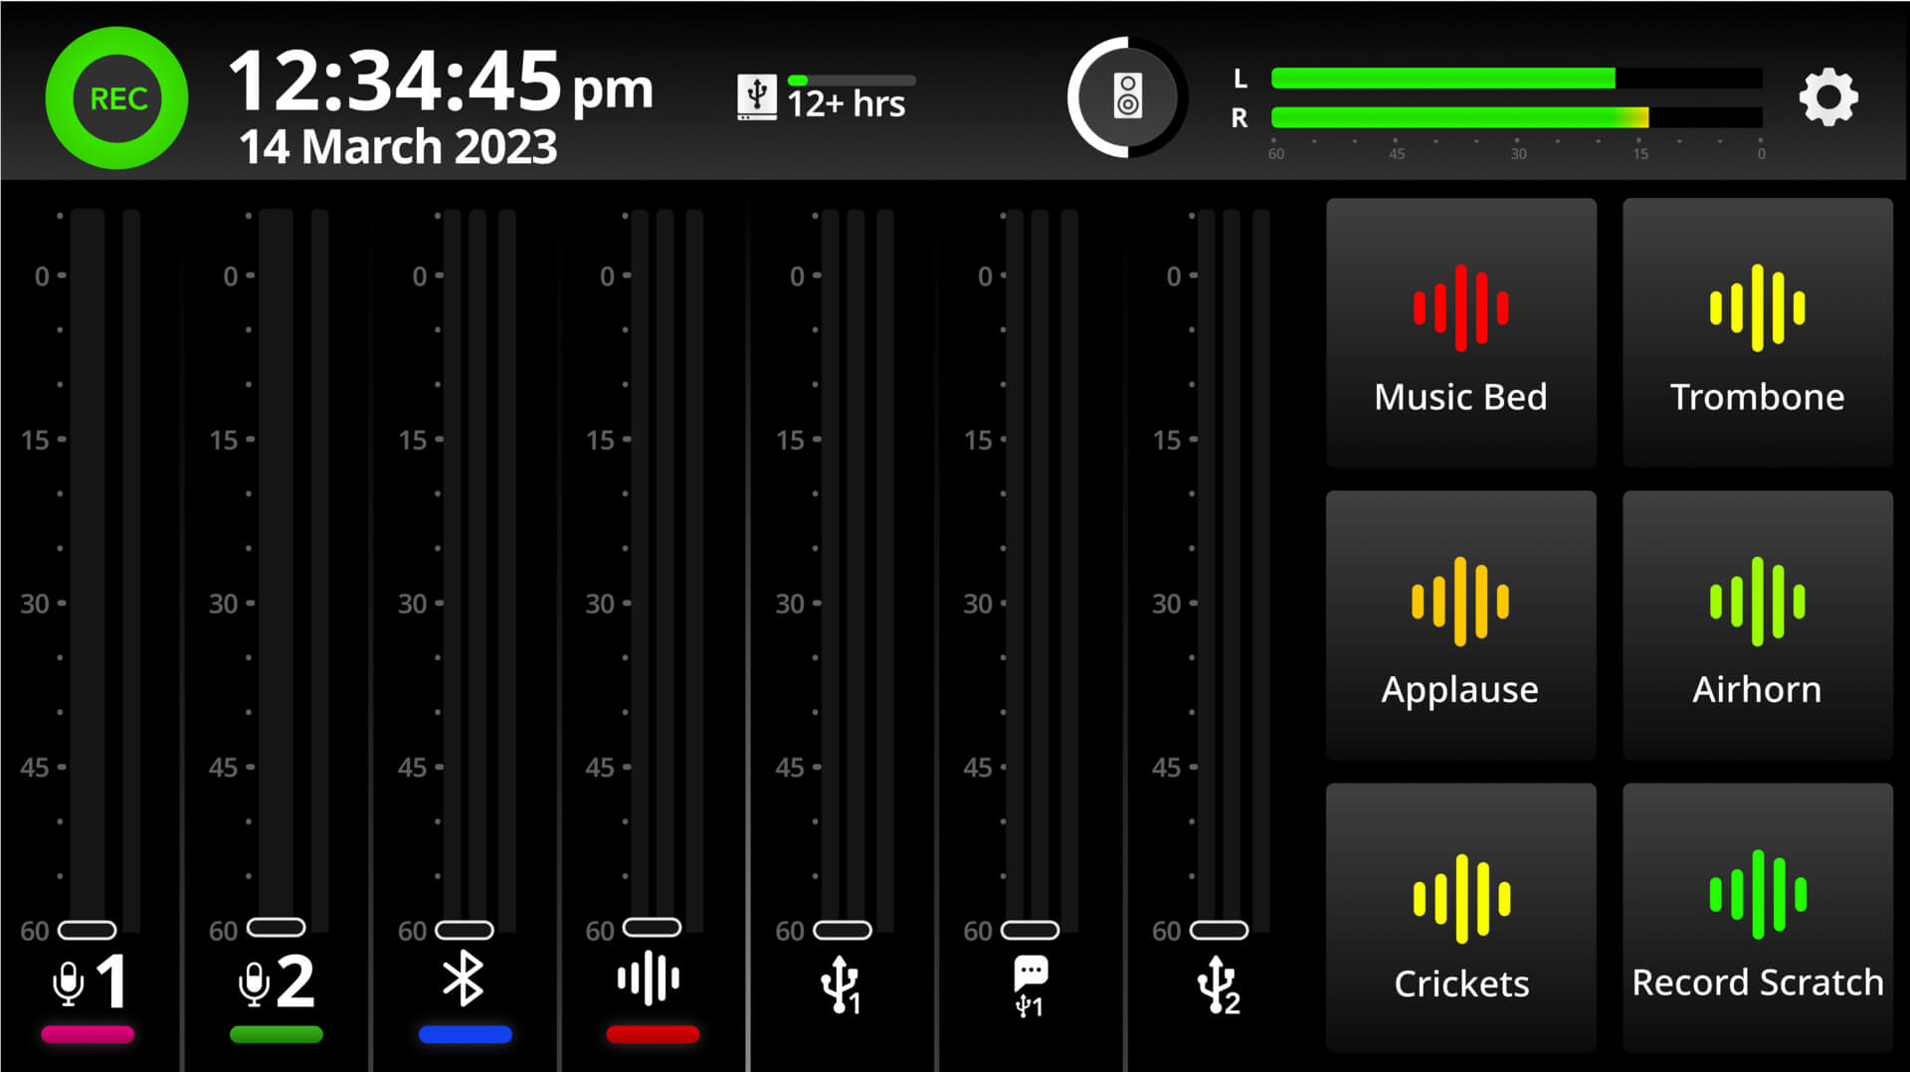Click the pink color bar under mic 1
1910x1072 pixels.
pos(88,1035)
